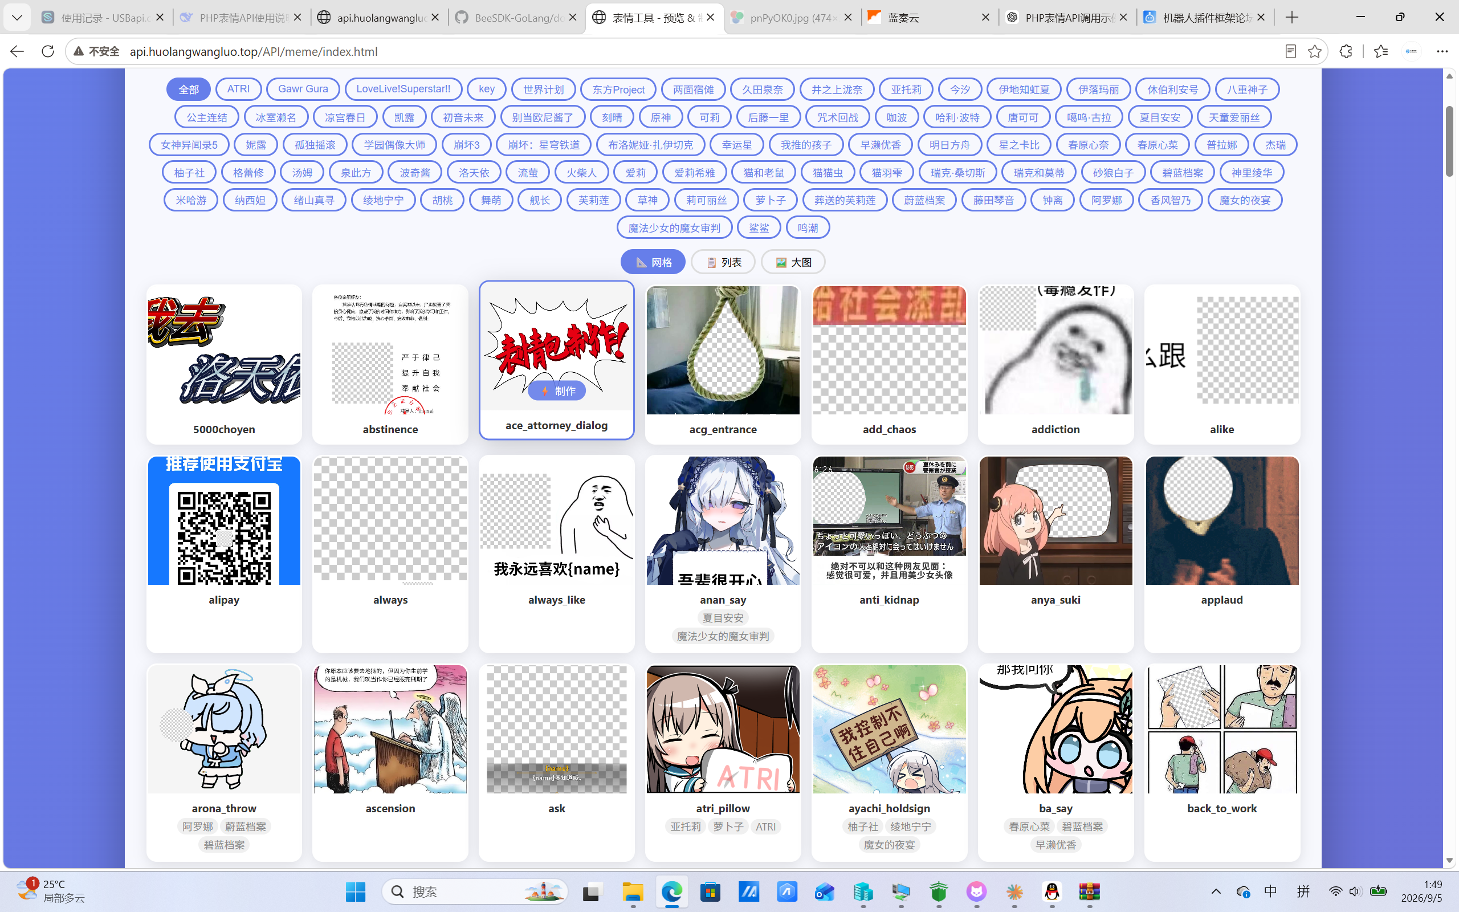The height and width of the screenshot is (912, 1459).
Task: Filter by the 葬送的芙莉莲 tag
Action: tap(845, 200)
